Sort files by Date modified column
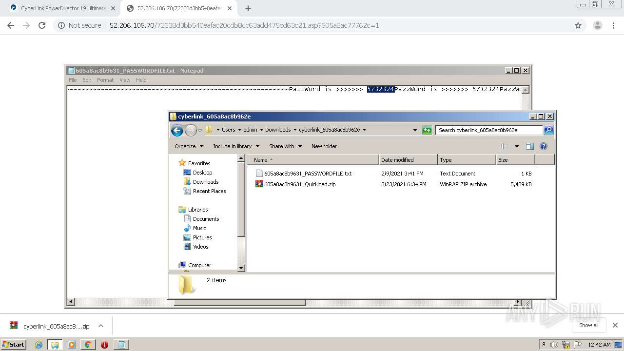624x351 pixels. [x=408, y=160]
